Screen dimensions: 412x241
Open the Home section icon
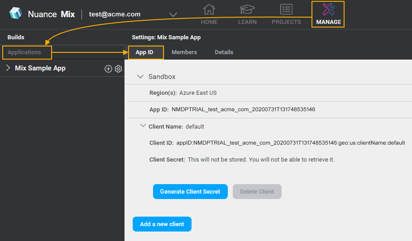209,9
